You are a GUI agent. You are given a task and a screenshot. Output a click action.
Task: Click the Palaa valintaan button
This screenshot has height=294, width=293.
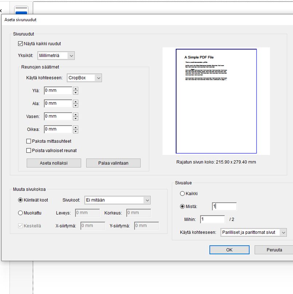click(113, 163)
